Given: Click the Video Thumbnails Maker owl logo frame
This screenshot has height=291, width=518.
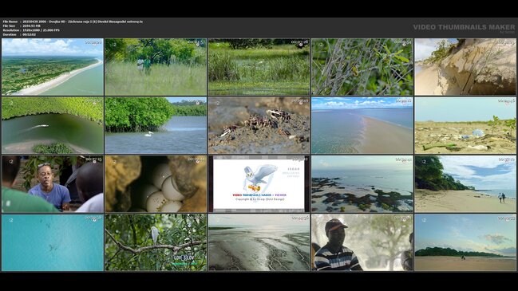Looking at the screenshot, I should (x=259, y=184).
